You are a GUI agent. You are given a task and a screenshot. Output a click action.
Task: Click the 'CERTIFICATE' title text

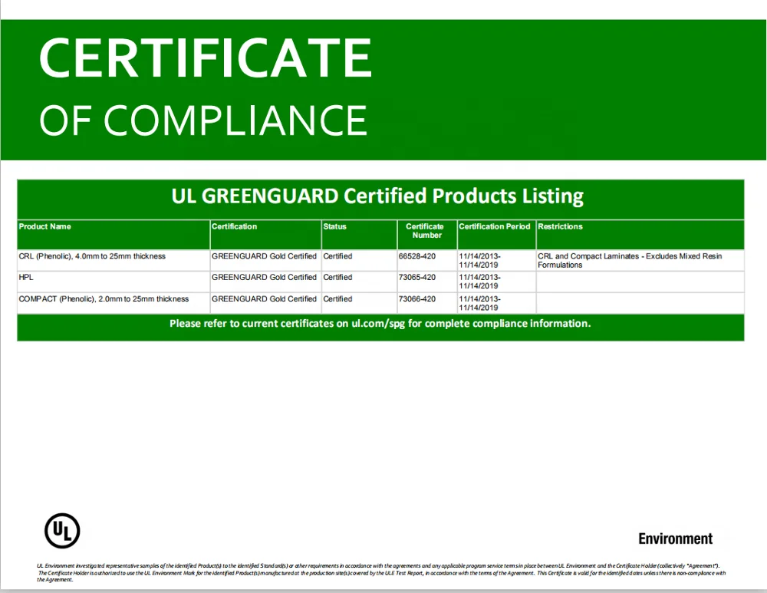pos(206,58)
